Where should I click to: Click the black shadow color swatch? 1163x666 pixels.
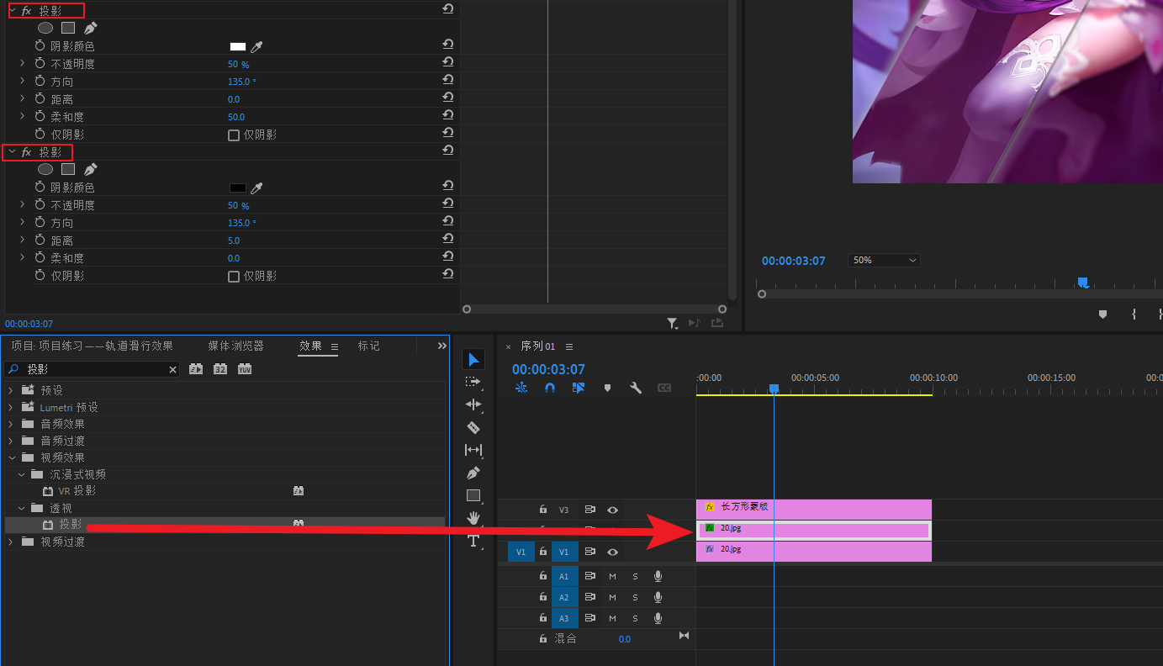point(238,188)
